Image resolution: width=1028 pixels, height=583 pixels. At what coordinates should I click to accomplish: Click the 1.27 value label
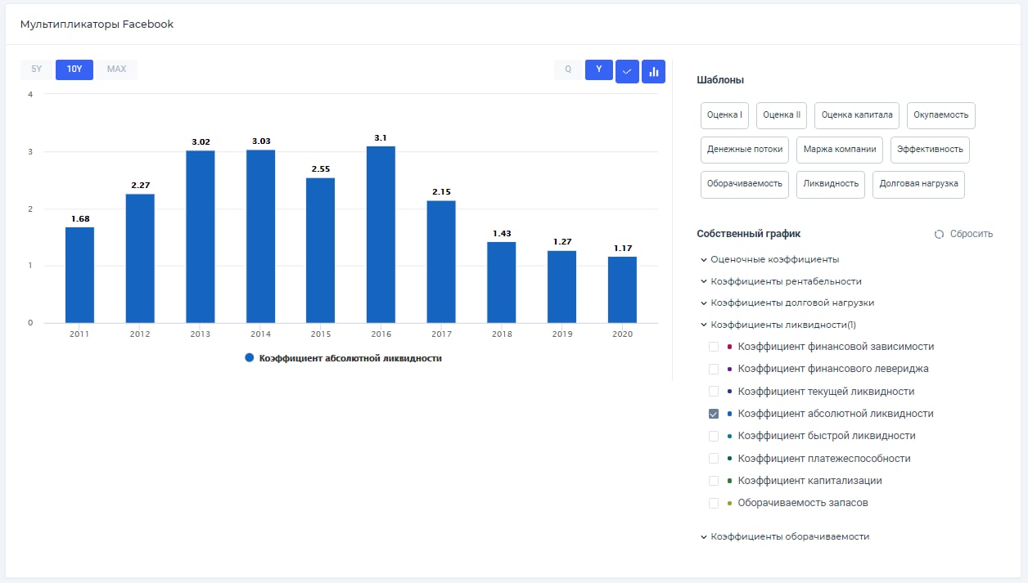pyautogui.click(x=561, y=242)
